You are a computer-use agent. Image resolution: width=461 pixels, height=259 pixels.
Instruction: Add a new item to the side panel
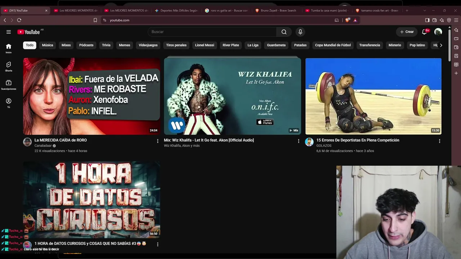tap(456, 73)
